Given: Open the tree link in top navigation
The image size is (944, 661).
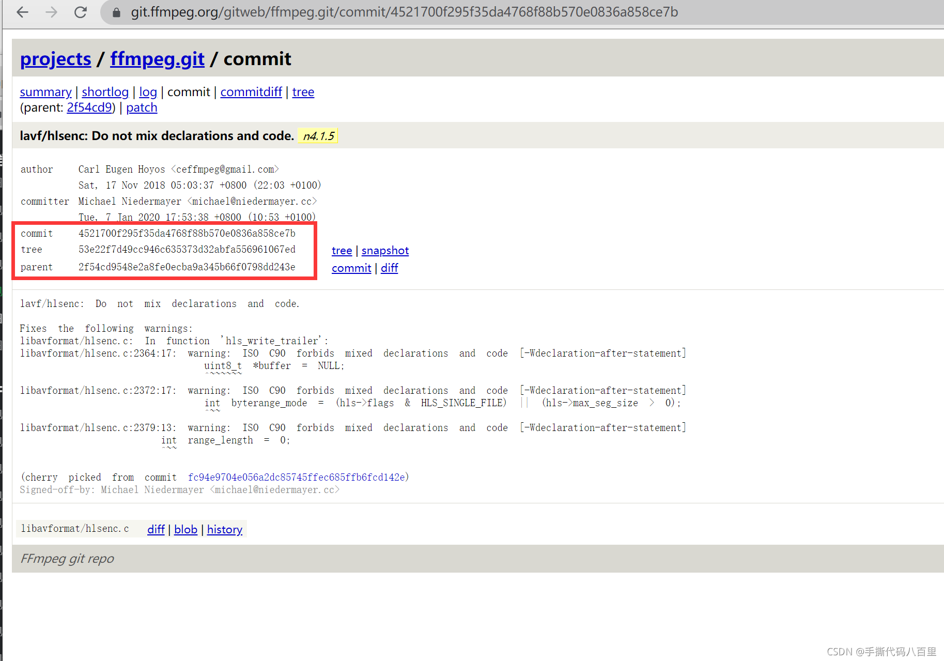Looking at the screenshot, I should coord(303,91).
